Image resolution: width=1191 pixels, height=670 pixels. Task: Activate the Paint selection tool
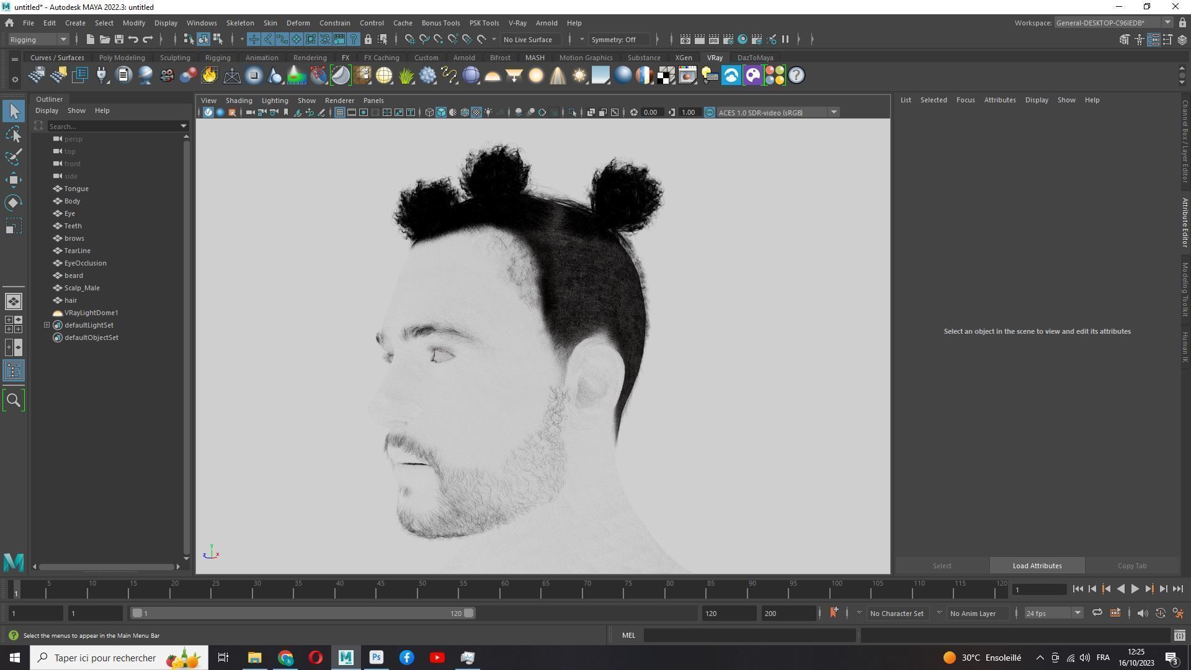pyautogui.click(x=14, y=157)
